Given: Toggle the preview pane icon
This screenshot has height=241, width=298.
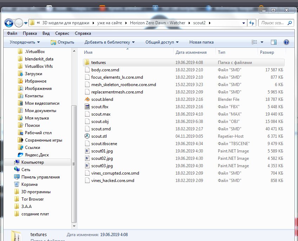Looking at the screenshot, I should (274, 42).
